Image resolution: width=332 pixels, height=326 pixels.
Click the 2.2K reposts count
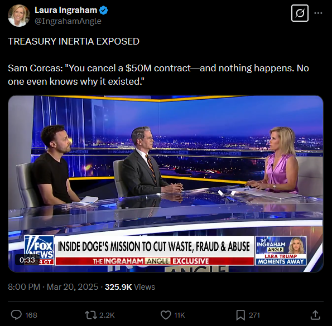107,315
